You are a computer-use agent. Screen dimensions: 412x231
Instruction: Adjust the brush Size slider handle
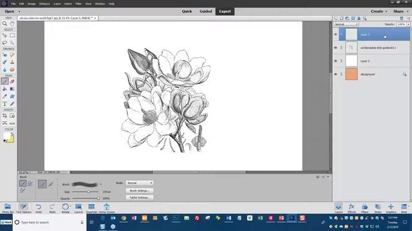pos(89,192)
